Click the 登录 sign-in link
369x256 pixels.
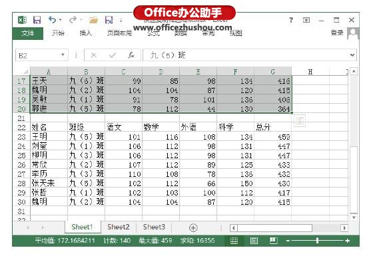(x=337, y=33)
